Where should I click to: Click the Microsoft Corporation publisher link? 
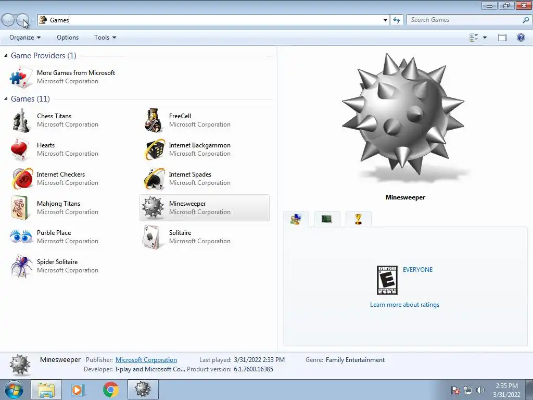coord(146,359)
